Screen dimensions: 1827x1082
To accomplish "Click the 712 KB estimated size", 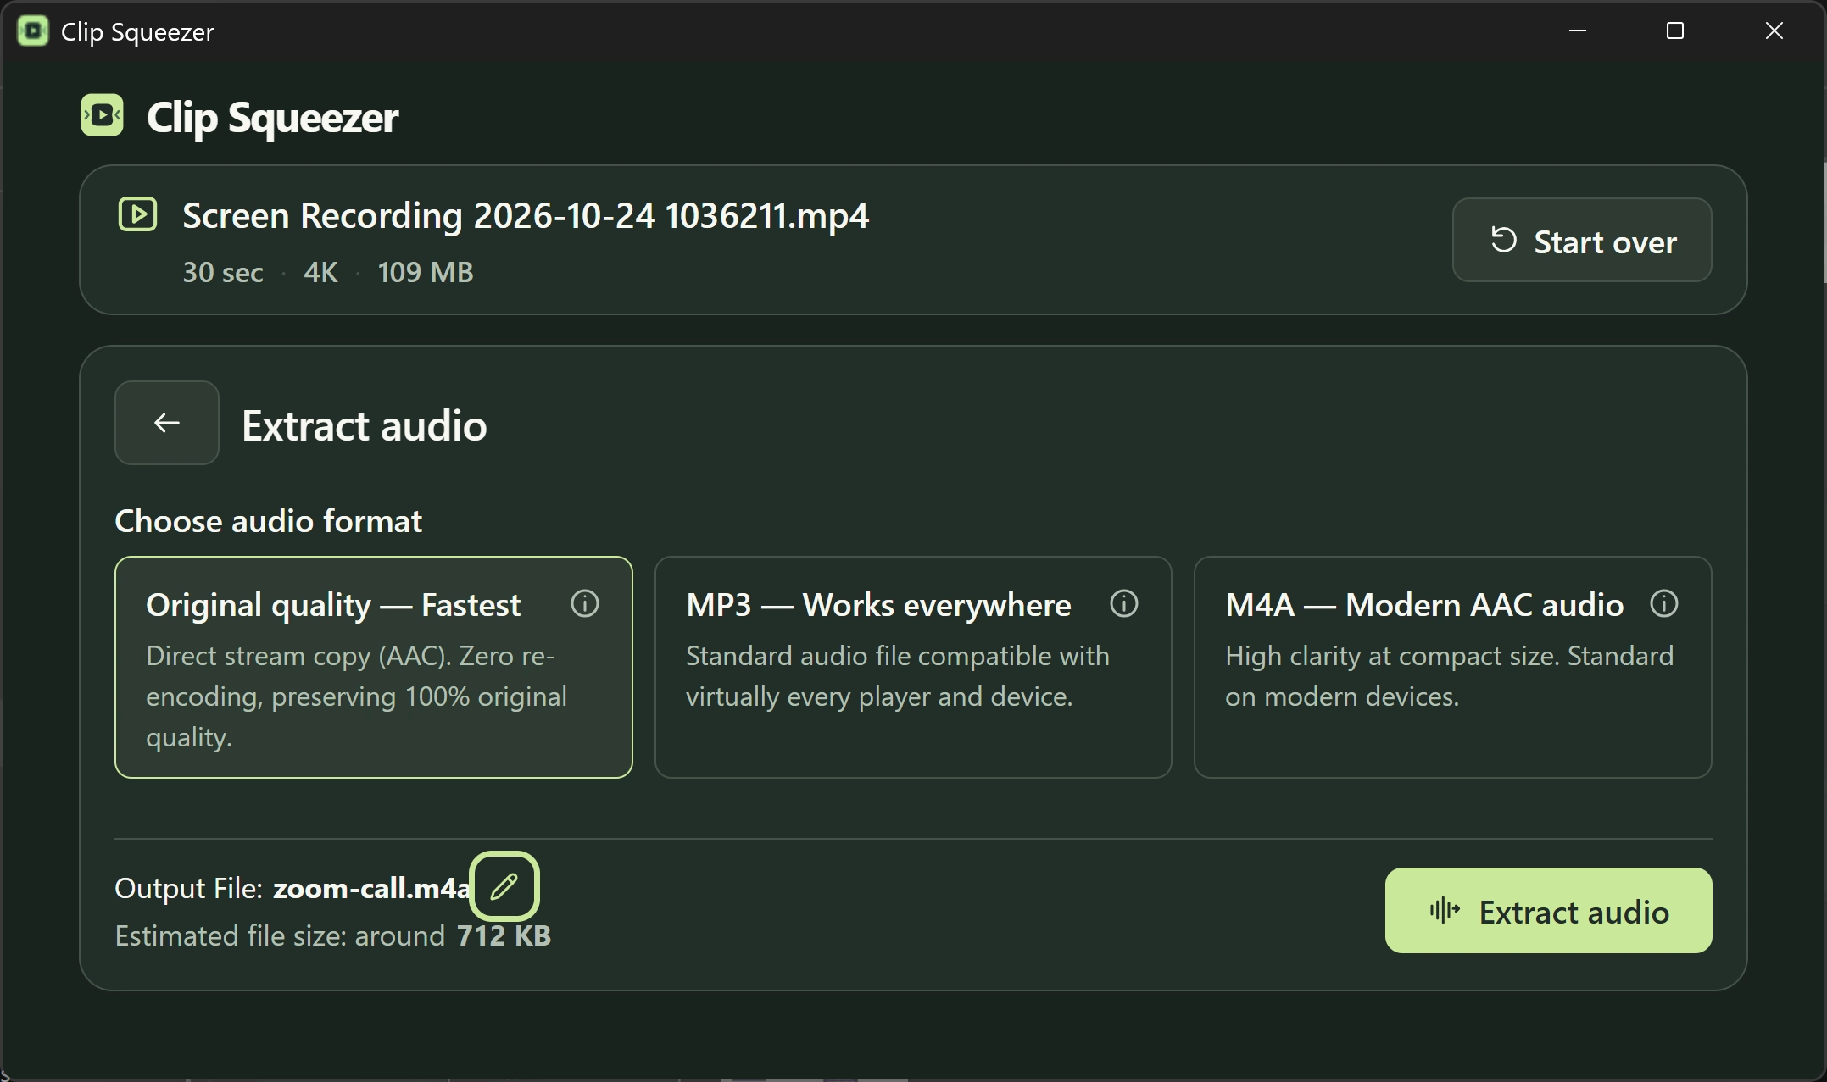I will tap(504, 935).
